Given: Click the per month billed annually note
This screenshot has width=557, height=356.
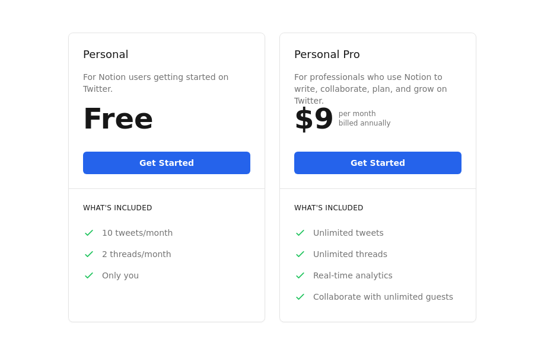Looking at the screenshot, I should tap(364, 118).
